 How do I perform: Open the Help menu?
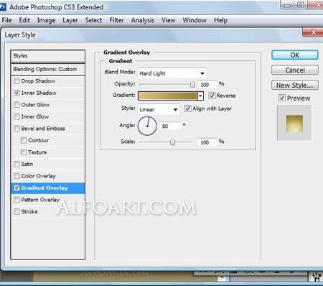[x=220, y=20]
